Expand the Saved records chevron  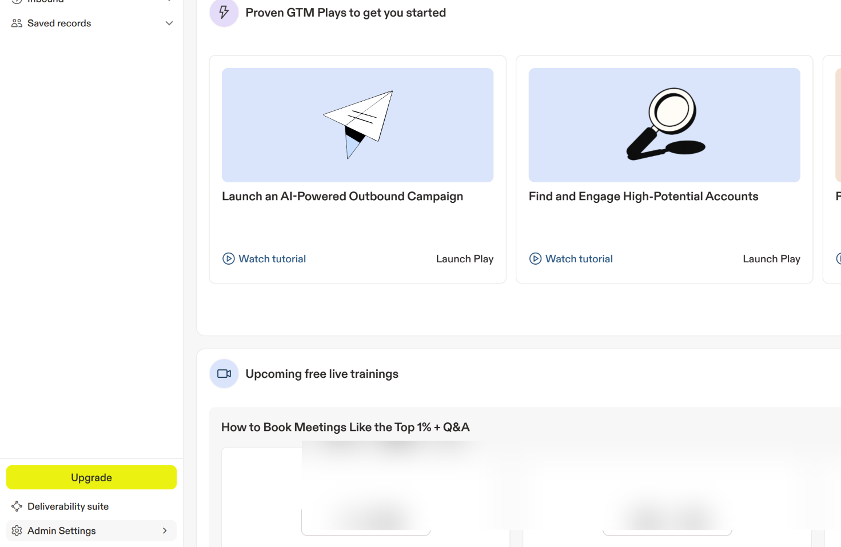pos(169,23)
